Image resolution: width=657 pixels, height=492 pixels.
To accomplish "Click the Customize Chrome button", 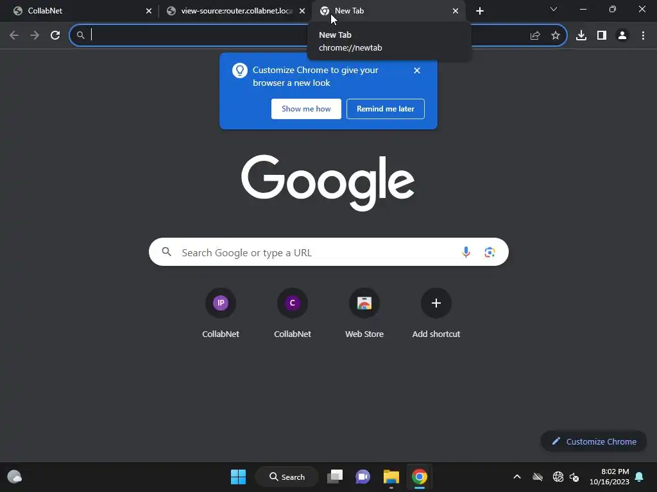I will pyautogui.click(x=593, y=441).
